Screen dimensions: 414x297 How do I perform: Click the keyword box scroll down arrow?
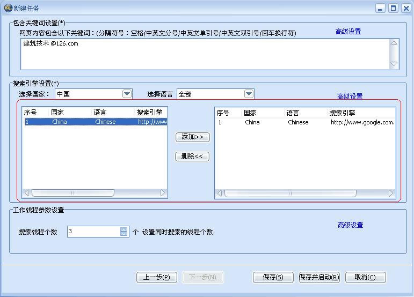[394, 64]
